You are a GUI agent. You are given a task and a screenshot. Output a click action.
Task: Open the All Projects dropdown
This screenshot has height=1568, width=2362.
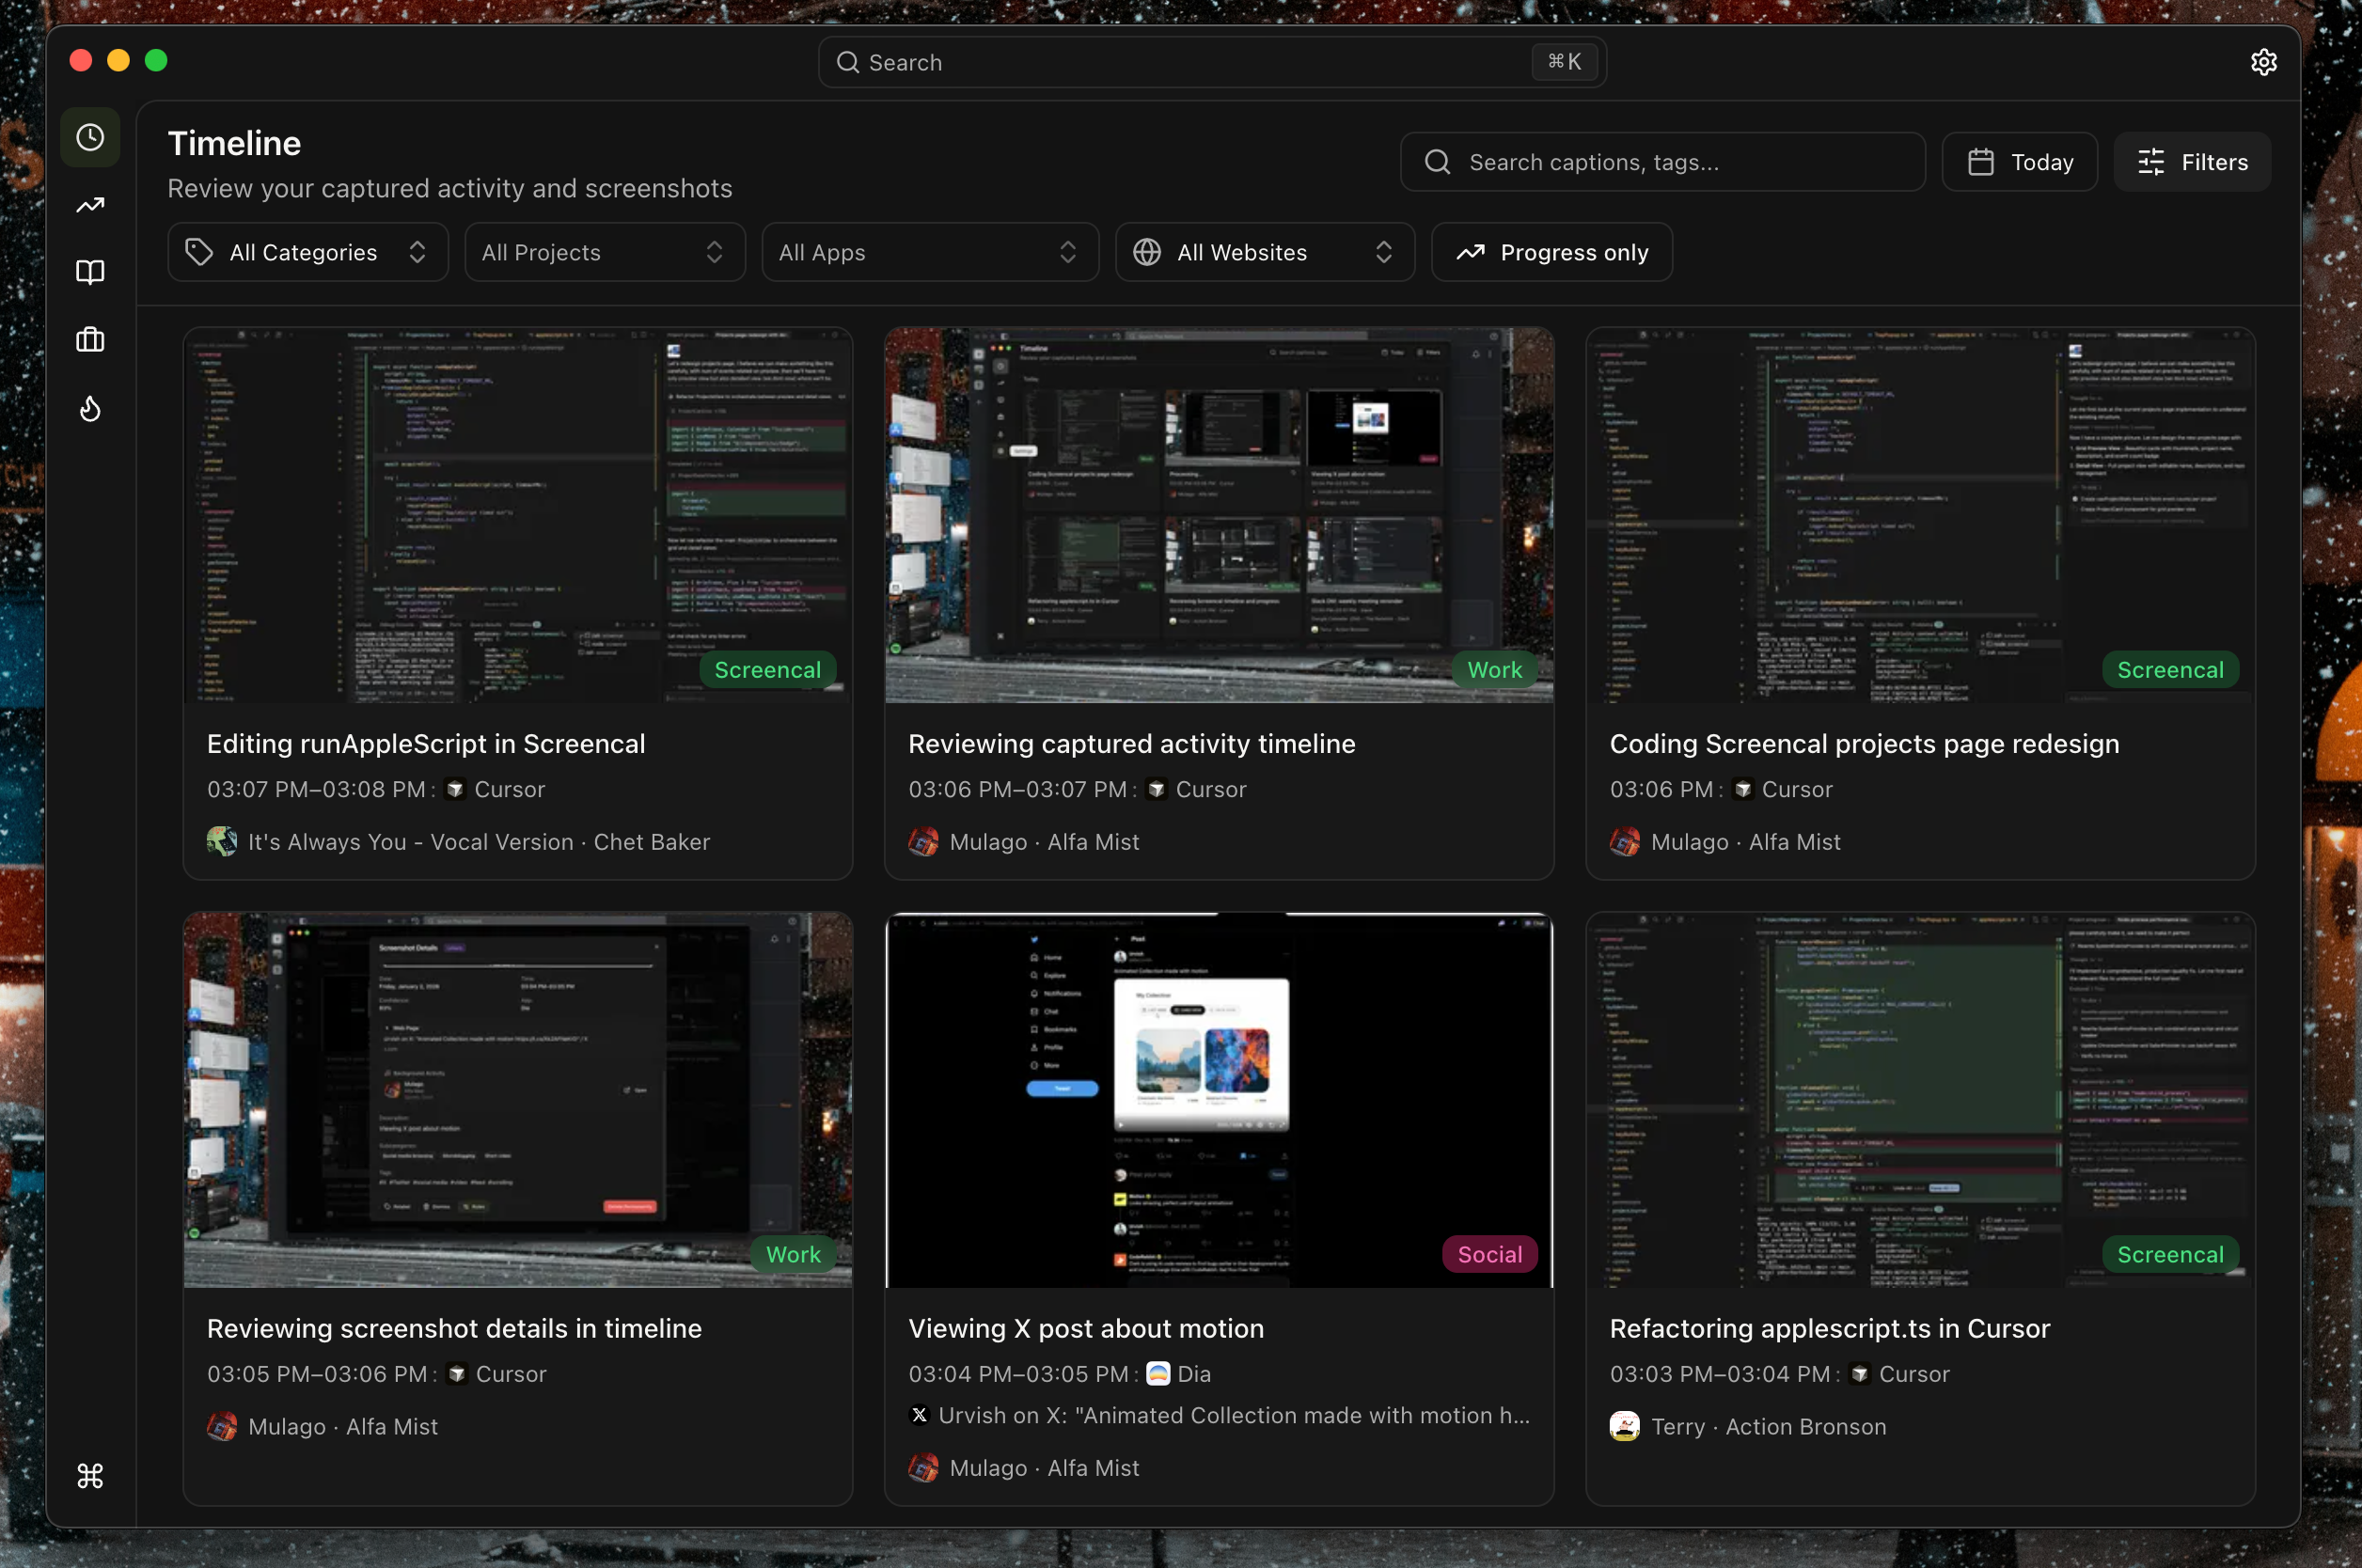click(x=604, y=252)
